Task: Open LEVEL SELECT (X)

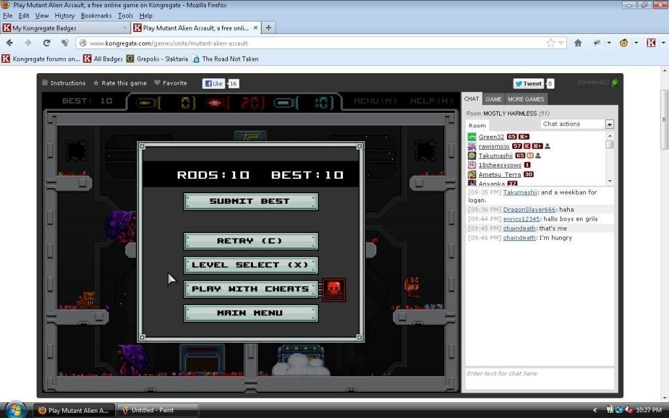Action: point(250,265)
